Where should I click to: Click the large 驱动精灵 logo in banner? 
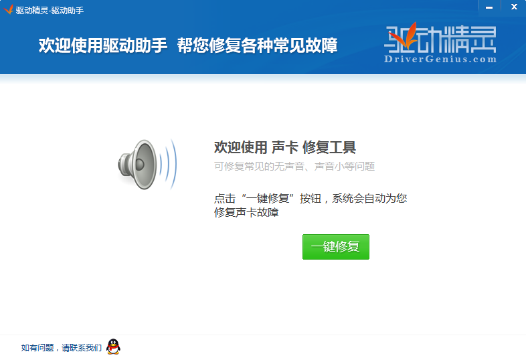click(x=440, y=42)
